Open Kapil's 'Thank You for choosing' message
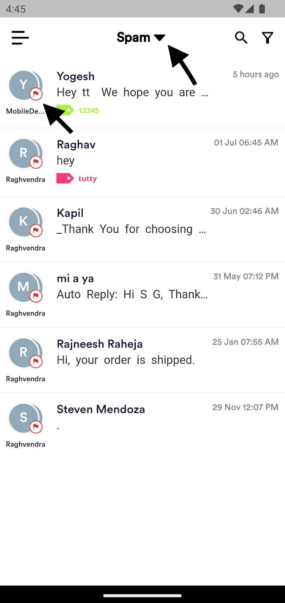Viewport: 285px width, 603px height. [142, 229]
